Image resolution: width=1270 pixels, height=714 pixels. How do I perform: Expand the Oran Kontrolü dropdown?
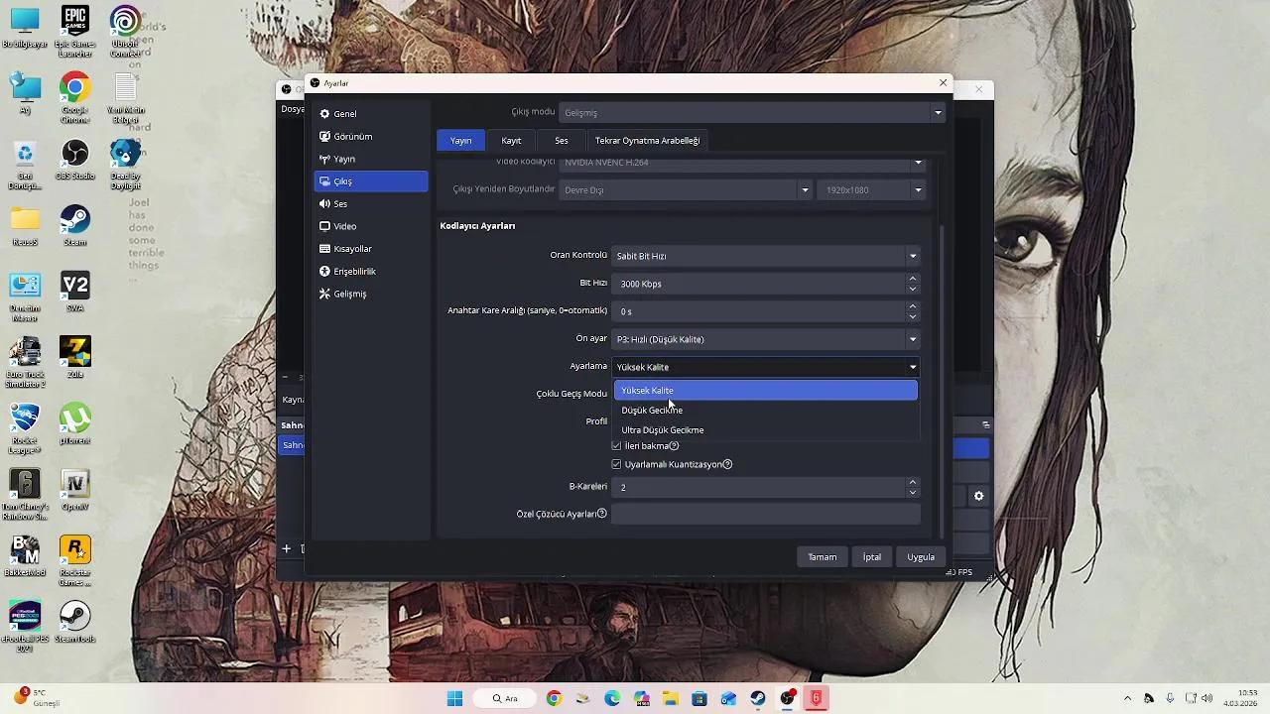[x=765, y=256]
